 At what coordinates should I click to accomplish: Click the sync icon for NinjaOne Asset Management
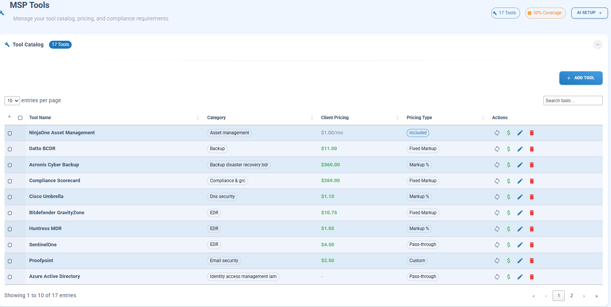click(x=497, y=133)
